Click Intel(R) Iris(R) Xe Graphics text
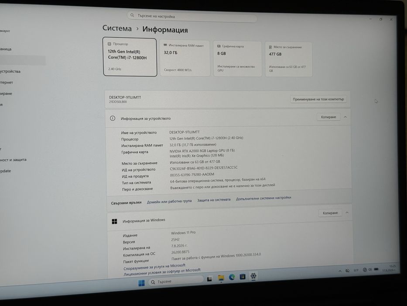Viewport: 407px width, 306px height. 196,156
